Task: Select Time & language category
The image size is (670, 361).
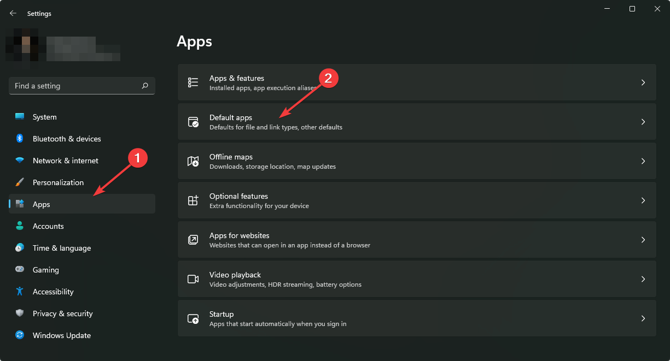Action: coord(61,248)
